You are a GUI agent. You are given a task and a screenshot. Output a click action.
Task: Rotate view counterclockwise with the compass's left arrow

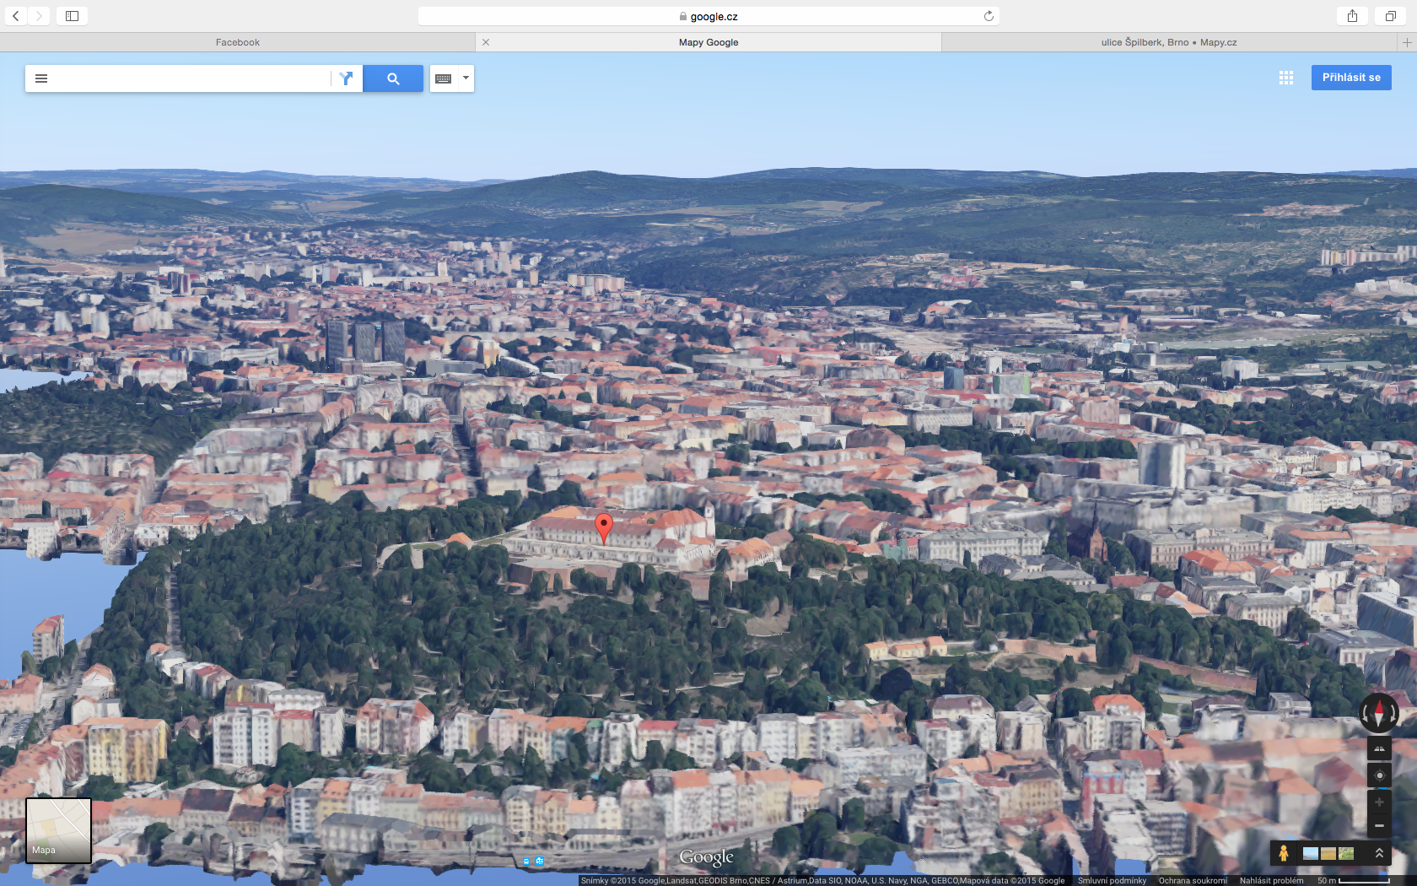pyautogui.click(x=1364, y=714)
